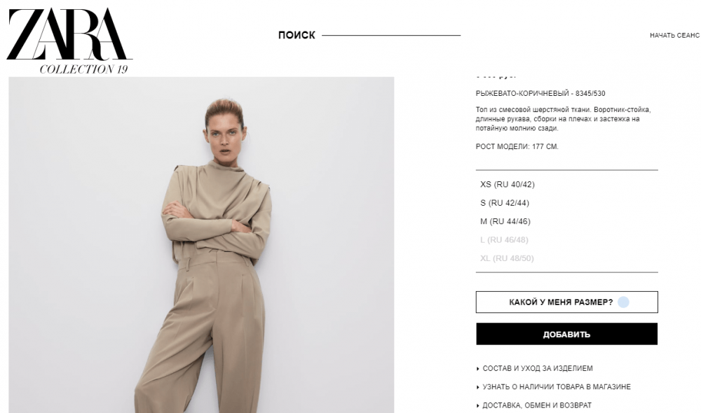Click Начать сеанс login link

674,35
